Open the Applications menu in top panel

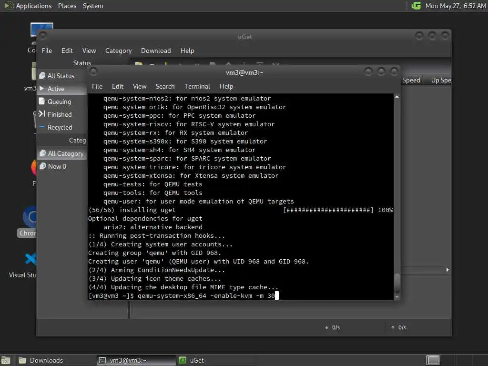point(34,6)
